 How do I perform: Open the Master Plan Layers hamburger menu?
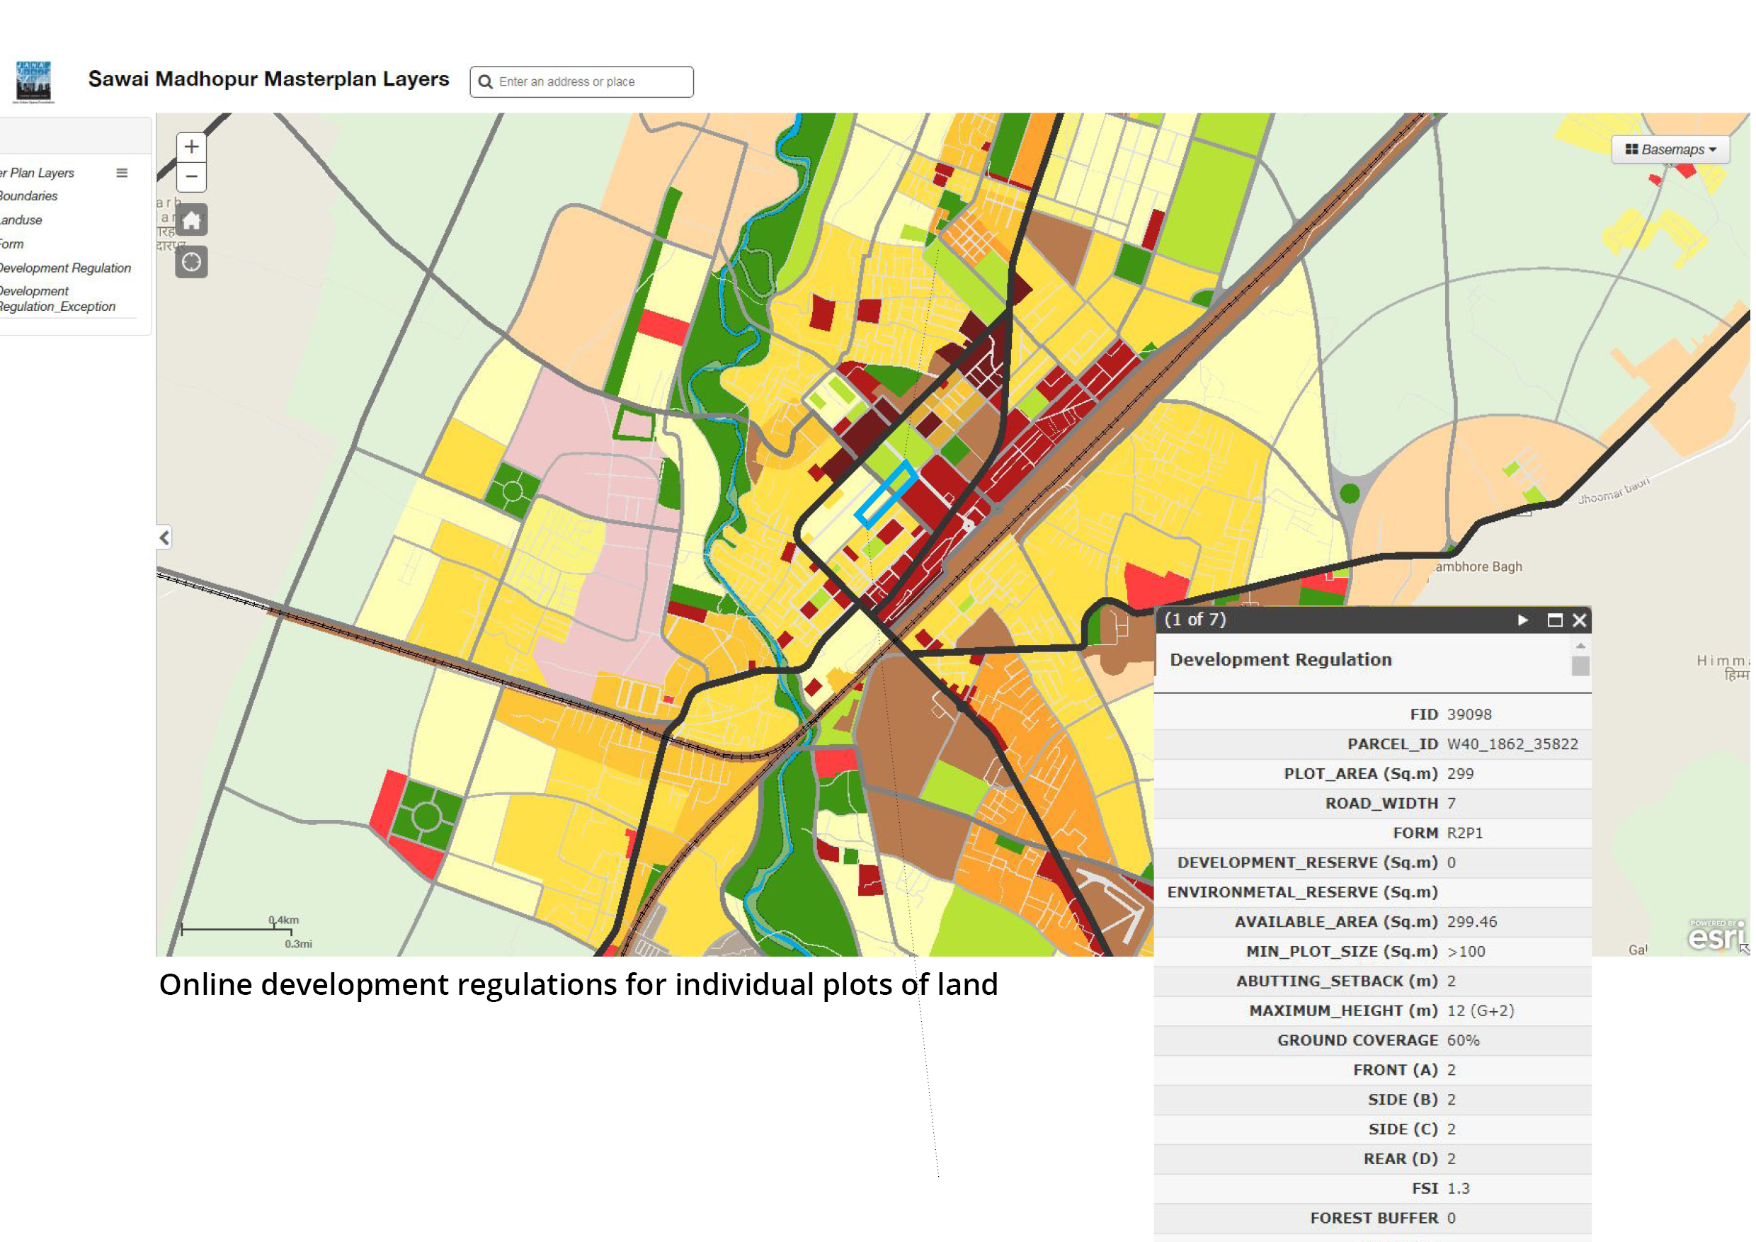pyautogui.click(x=122, y=173)
